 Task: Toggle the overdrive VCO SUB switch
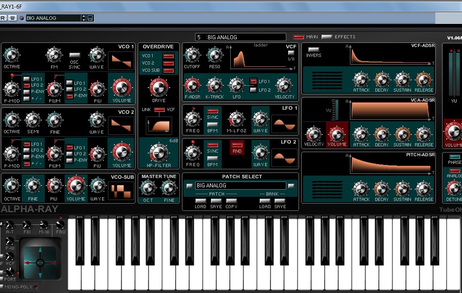168,70
